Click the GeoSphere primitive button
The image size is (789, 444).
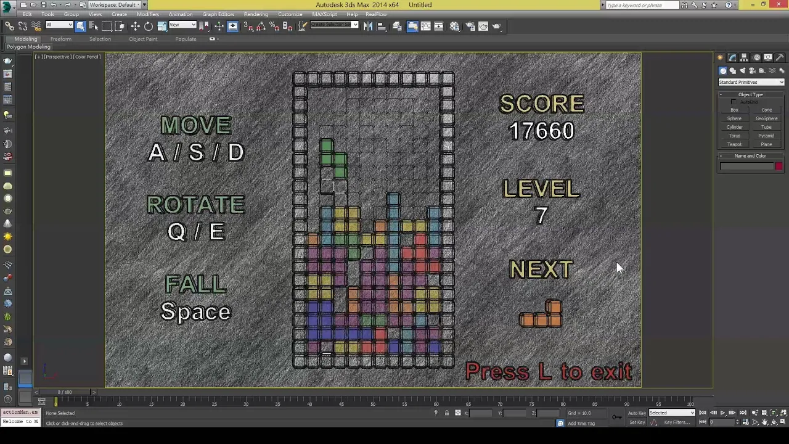tap(767, 118)
